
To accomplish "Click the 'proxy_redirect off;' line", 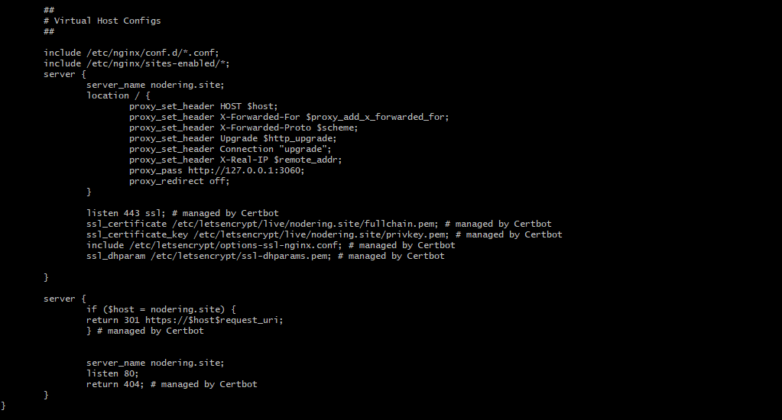I will pos(180,181).
